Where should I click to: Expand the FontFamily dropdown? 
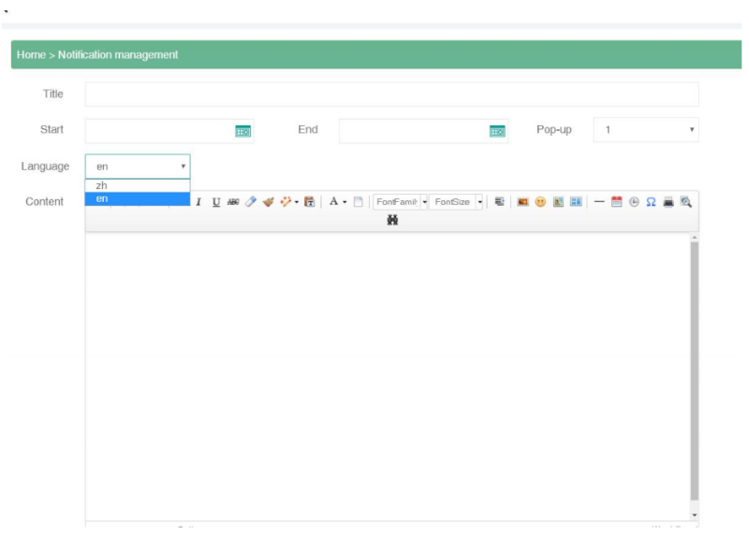click(423, 202)
